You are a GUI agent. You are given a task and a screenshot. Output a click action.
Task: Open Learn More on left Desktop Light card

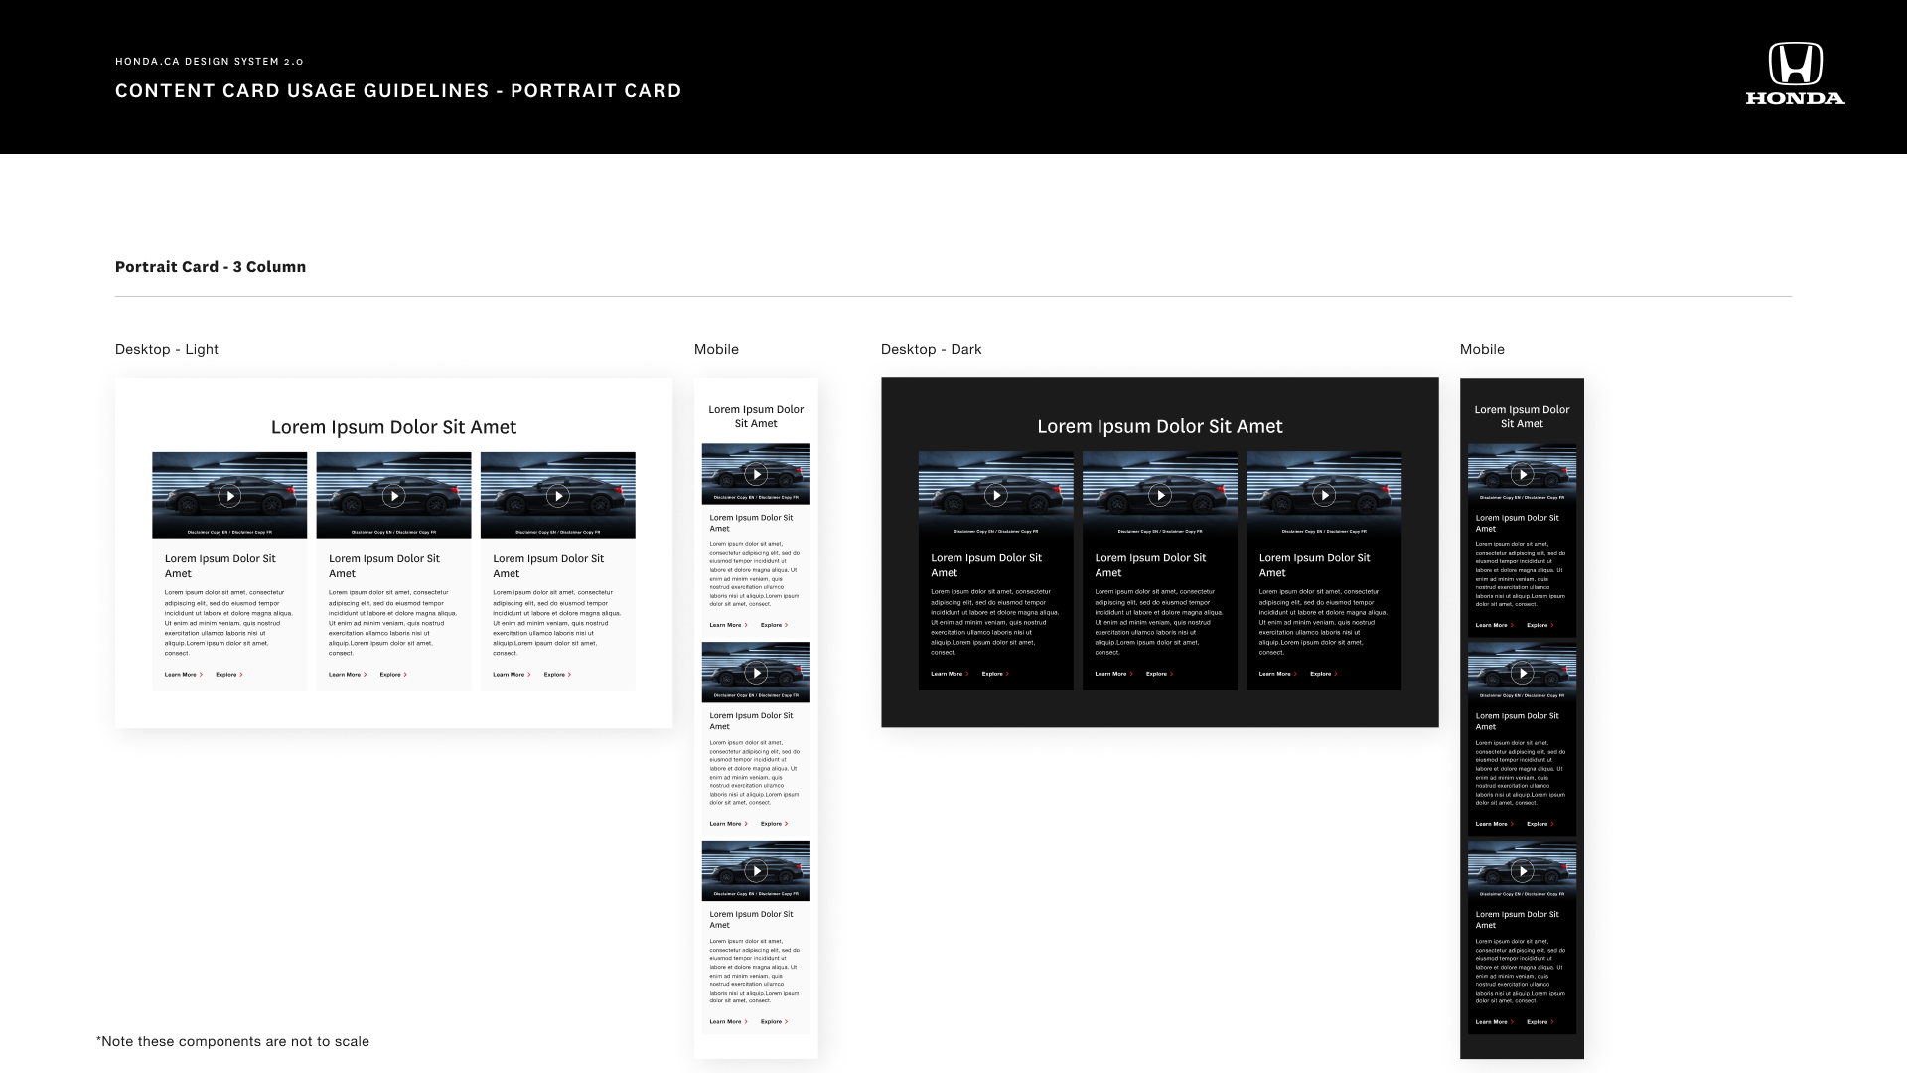pos(184,675)
